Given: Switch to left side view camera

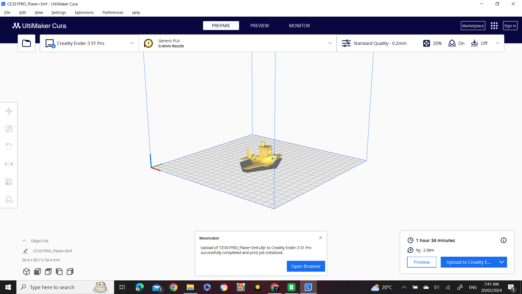Looking at the screenshot, I should point(59,271).
